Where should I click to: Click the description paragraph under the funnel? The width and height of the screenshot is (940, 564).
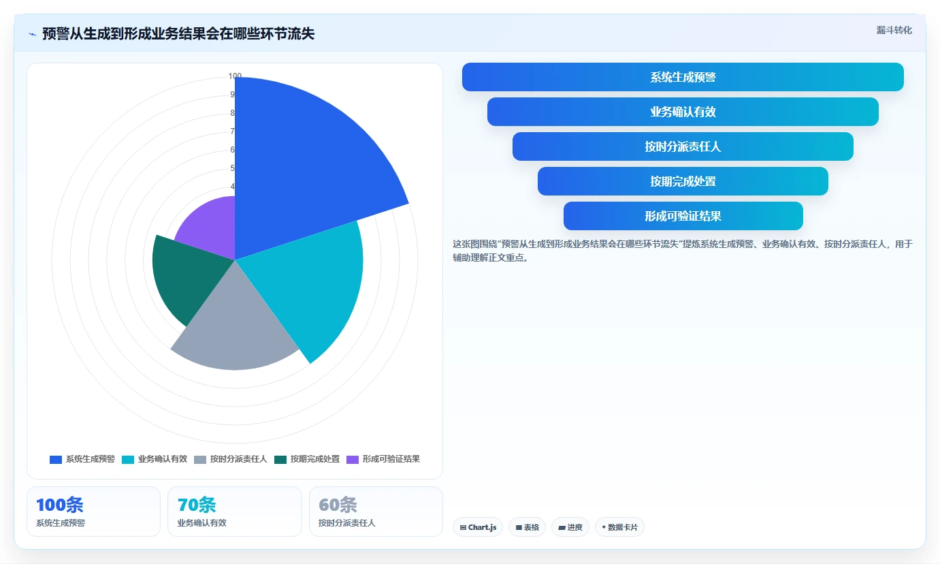(683, 251)
